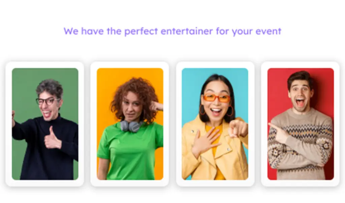Open the green-background entertainer card
Screen dimensions: 345x203
[x=45, y=124]
